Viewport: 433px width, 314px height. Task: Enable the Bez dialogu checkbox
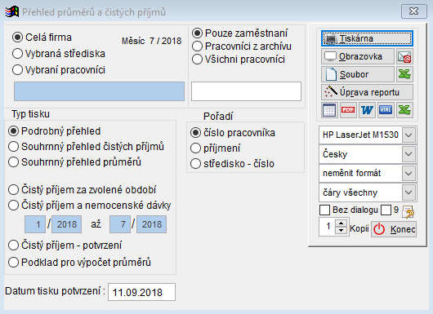(324, 210)
